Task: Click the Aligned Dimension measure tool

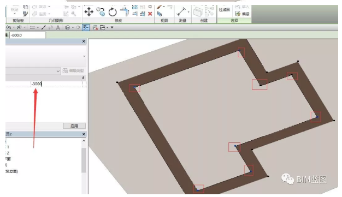Action: click(x=181, y=11)
